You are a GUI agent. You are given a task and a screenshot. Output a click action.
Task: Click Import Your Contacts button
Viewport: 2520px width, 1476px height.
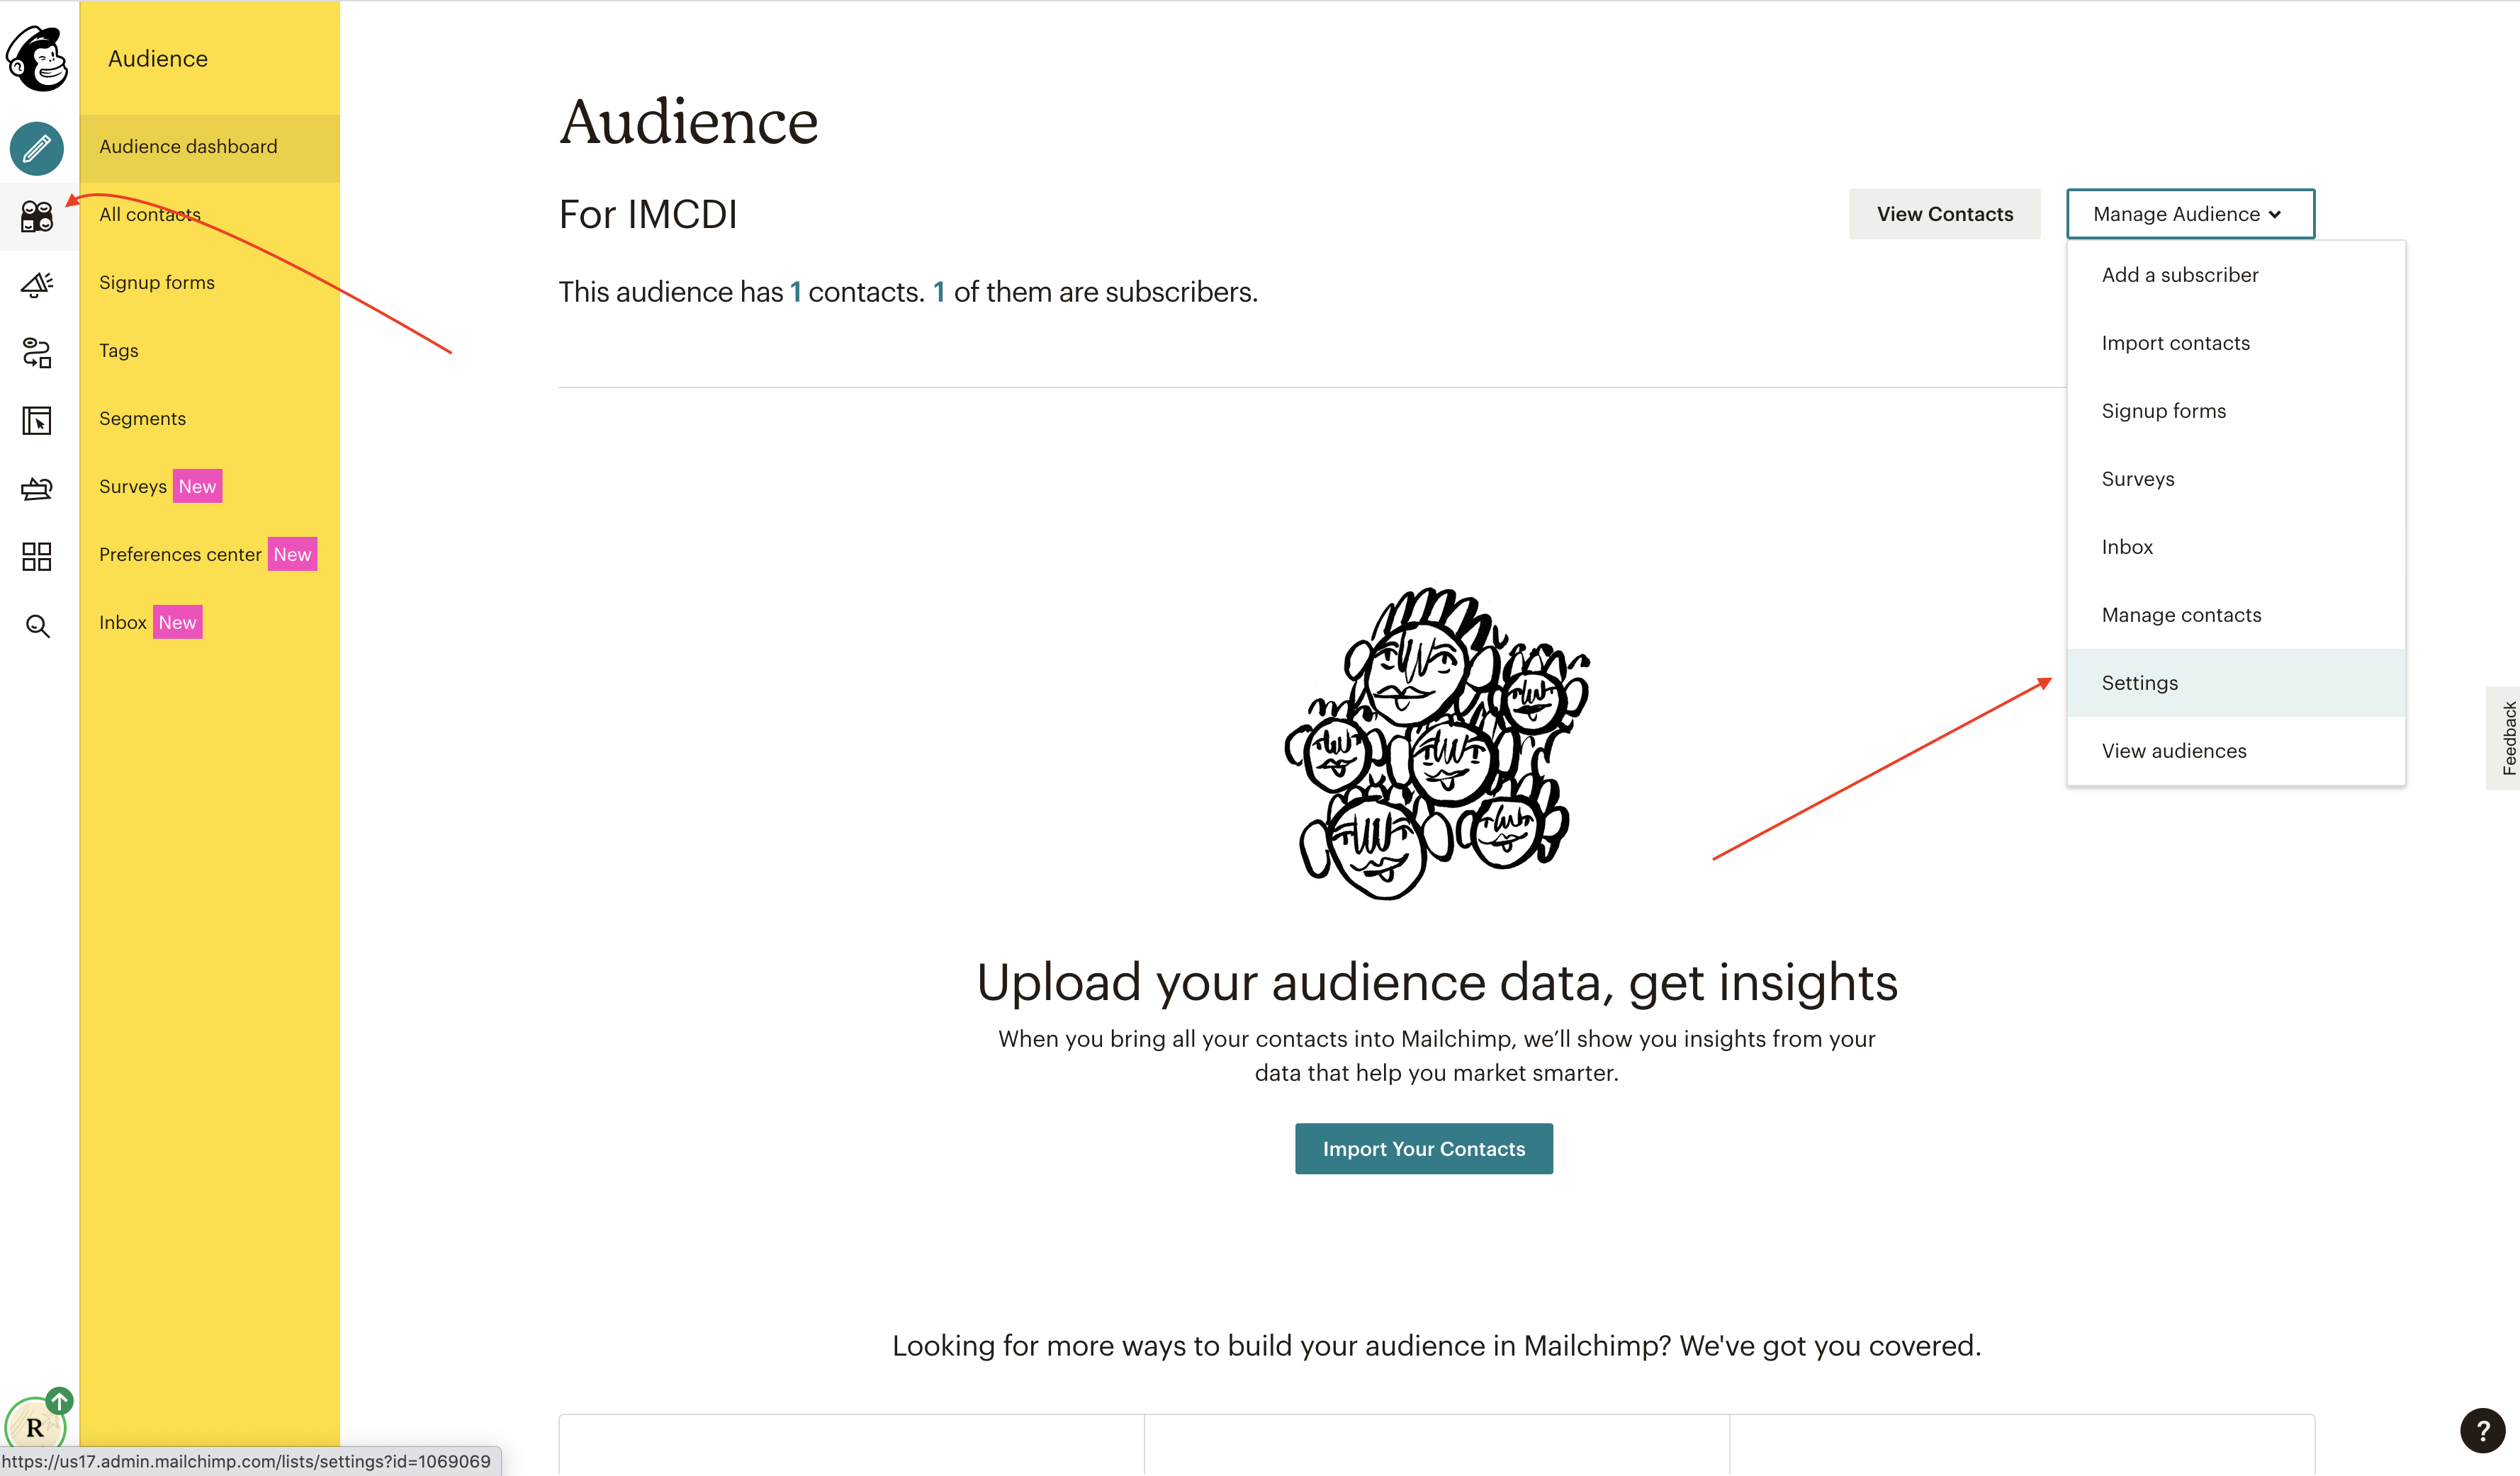click(x=1423, y=1149)
